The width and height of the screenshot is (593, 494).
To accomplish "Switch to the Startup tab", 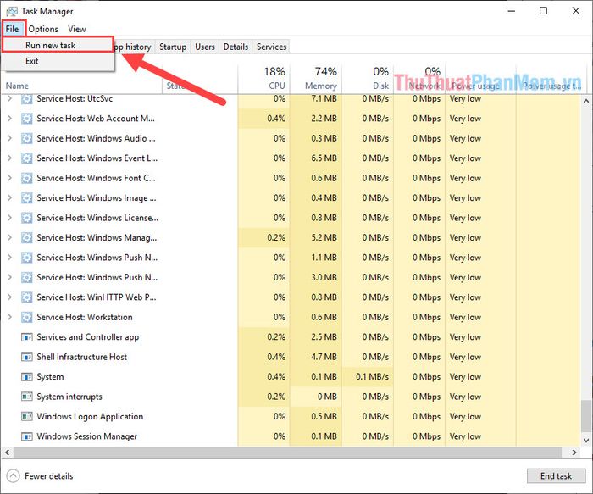I will [x=173, y=47].
